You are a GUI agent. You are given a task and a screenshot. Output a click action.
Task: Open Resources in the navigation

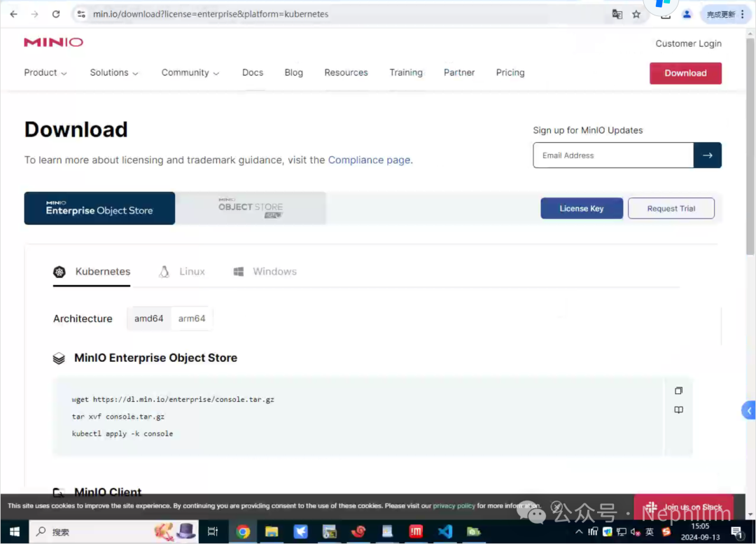coord(346,73)
